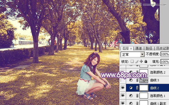The height and width of the screenshot is (105, 169).
Task: Click the 选取颜色 1 adjustment icon
Action: coord(131,96)
